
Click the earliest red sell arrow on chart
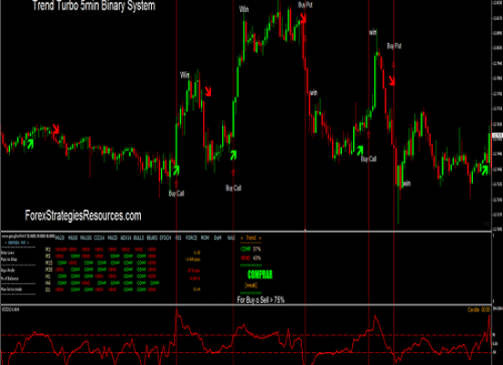[56, 129]
